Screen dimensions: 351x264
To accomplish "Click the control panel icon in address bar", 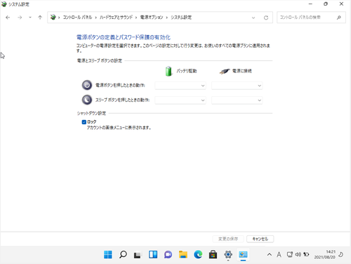I will coord(53,17).
